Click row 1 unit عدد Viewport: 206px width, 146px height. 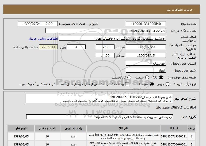(73, 137)
